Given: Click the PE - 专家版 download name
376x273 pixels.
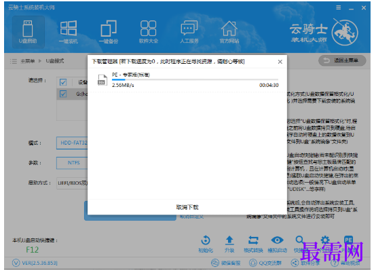Looking at the screenshot, I should 131,75.
